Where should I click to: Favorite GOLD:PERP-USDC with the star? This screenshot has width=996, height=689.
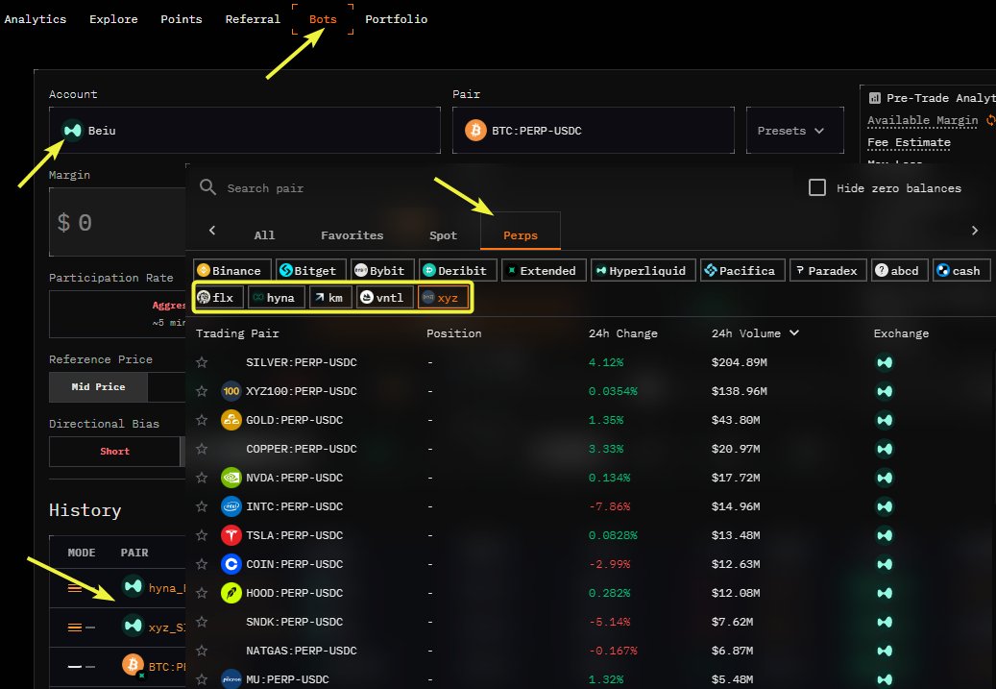202,420
